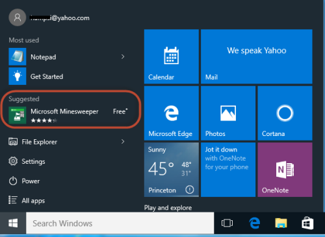This screenshot has height=237, width=325.
Task: Click the Windows Start button
Action: click(13, 223)
